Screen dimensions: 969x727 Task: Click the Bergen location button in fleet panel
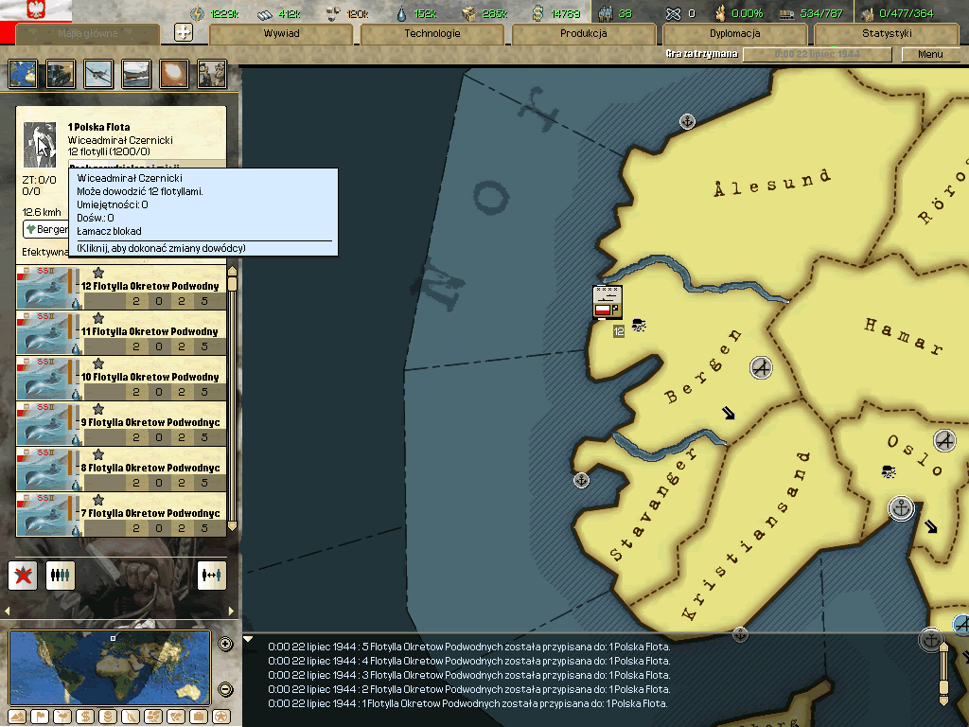point(45,229)
